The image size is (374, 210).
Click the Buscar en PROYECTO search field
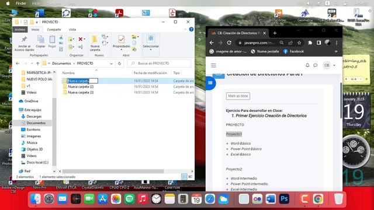tap(159, 64)
